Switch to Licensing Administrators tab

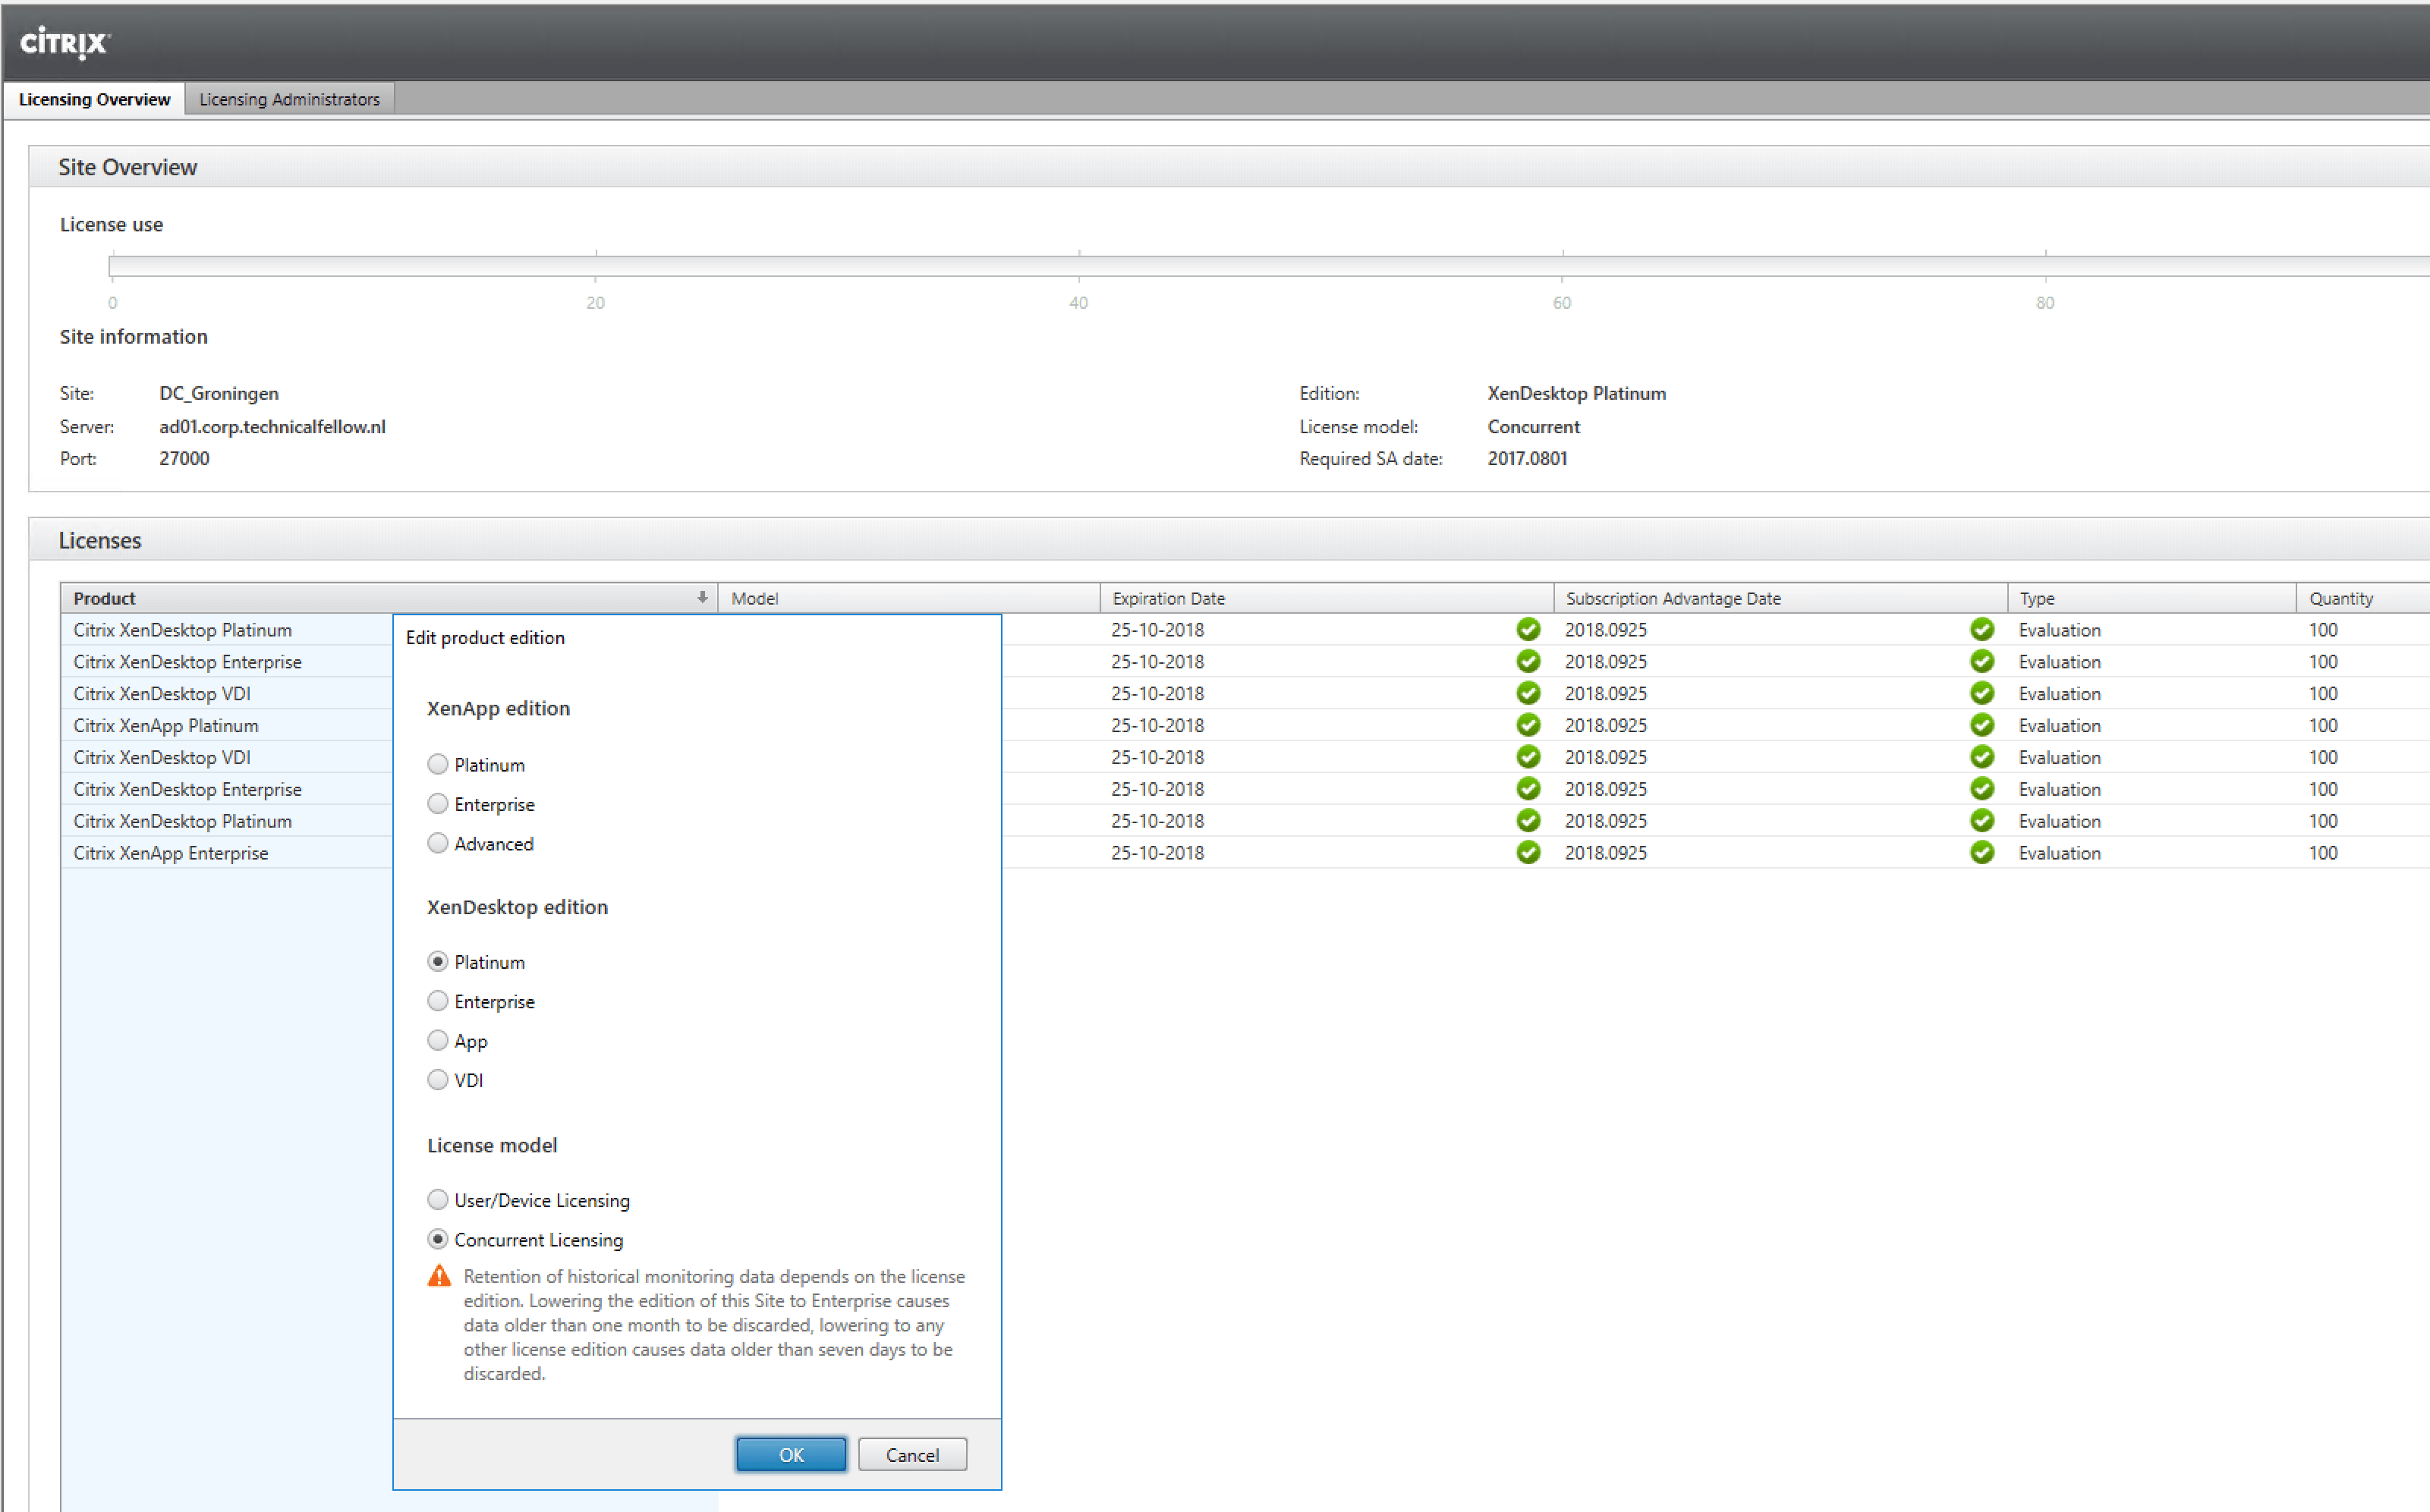[x=289, y=99]
